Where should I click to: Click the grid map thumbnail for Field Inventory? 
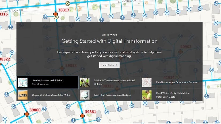pos(147,82)
